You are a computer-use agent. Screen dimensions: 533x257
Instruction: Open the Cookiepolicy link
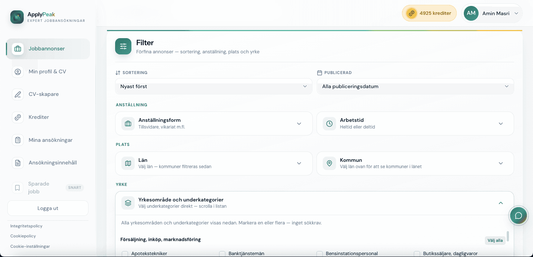click(x=23, y=236)
